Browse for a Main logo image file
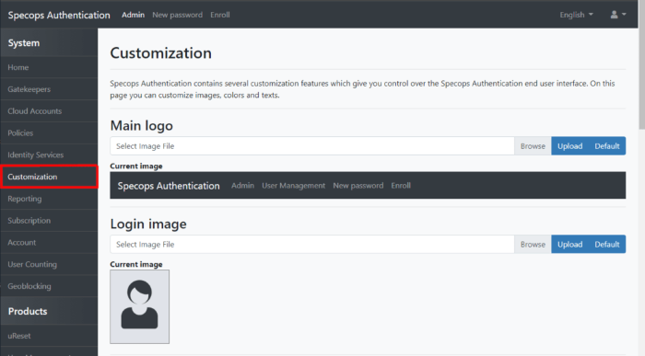 [x=533, y=145]
